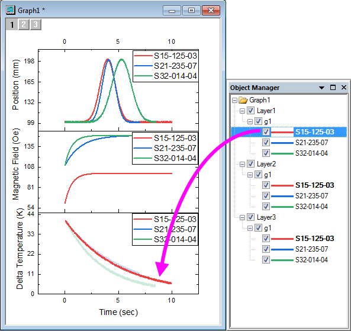Click the Position (mm) axis title
This screenshot has height=331, width=351.
(x=15, y=85)
